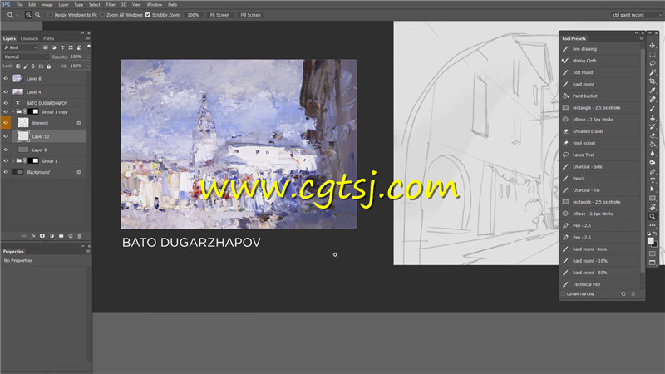Click the background color swatch

coord(654,244)
